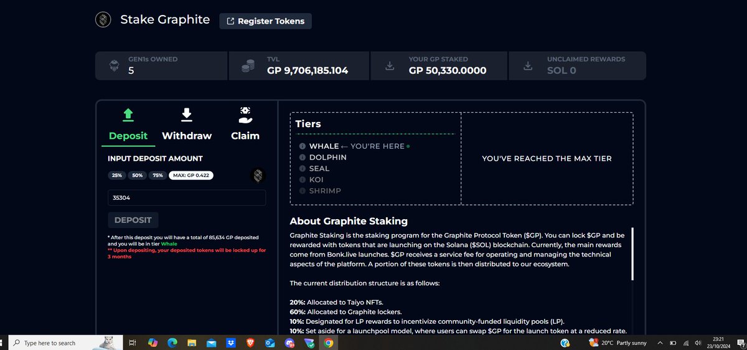Click the GP token icon near the presets

[258, 176]
